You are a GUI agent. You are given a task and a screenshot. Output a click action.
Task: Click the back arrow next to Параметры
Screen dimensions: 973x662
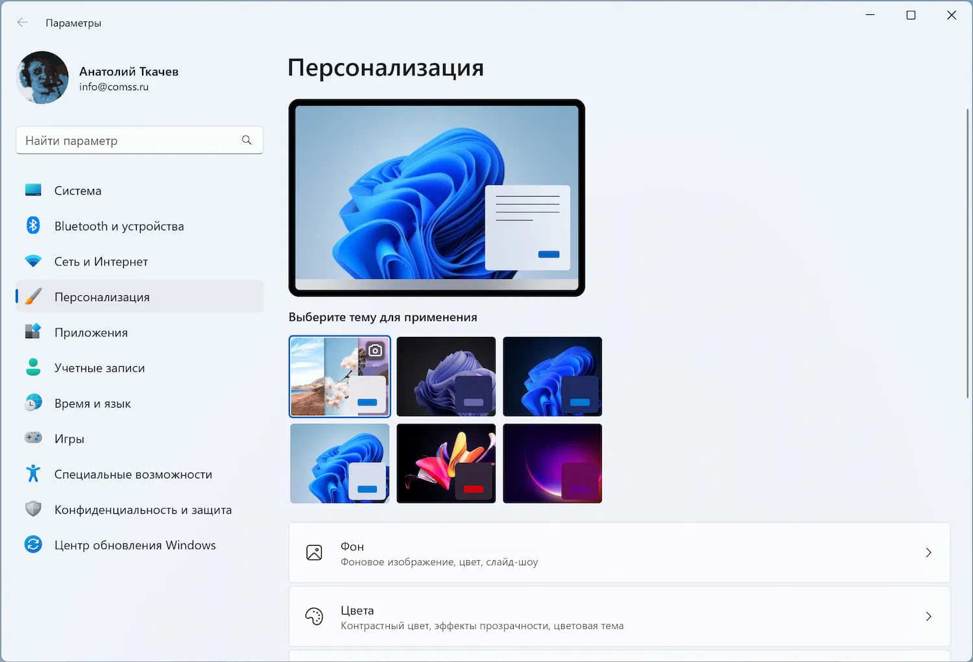click(23, 23)
